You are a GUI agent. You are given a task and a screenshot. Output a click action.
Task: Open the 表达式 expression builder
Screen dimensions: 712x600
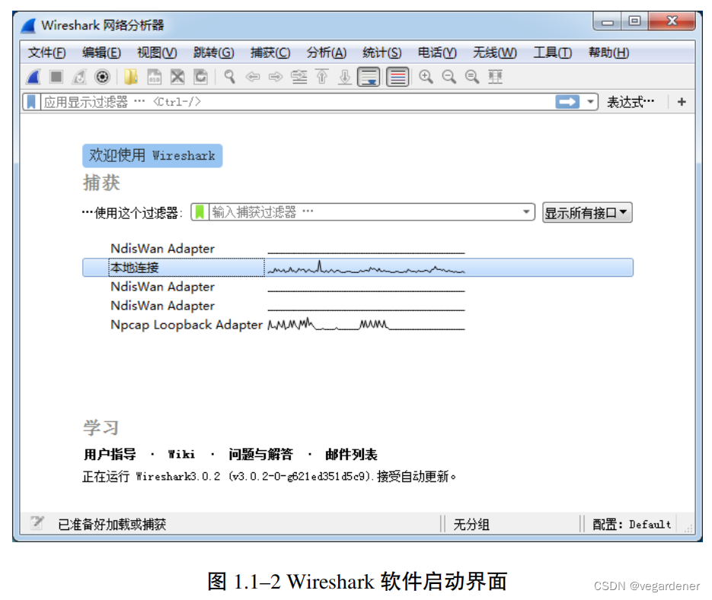coord(631,102)
